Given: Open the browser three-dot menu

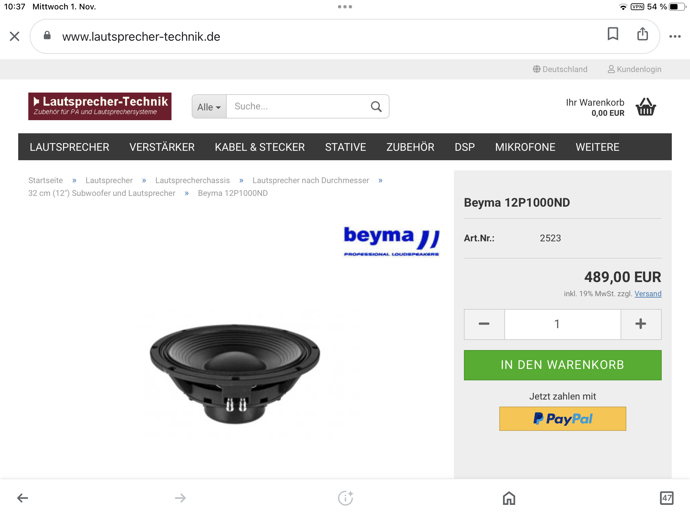Looking at the screenshot, I should pos(675,36).
